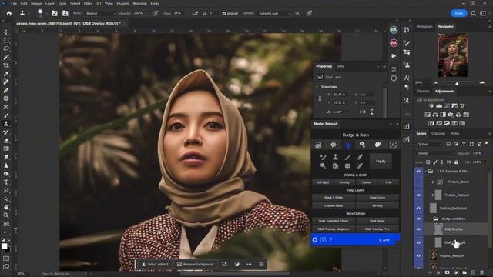
Task: Select the Zoom tool in left toolbar
Action: [6, 215]
